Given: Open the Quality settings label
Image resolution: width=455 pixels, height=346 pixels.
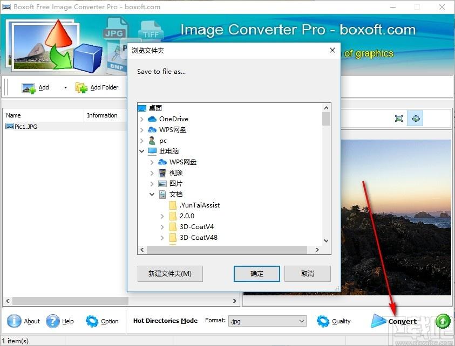Looking at the screenshot, I should [x=341, y=321].
